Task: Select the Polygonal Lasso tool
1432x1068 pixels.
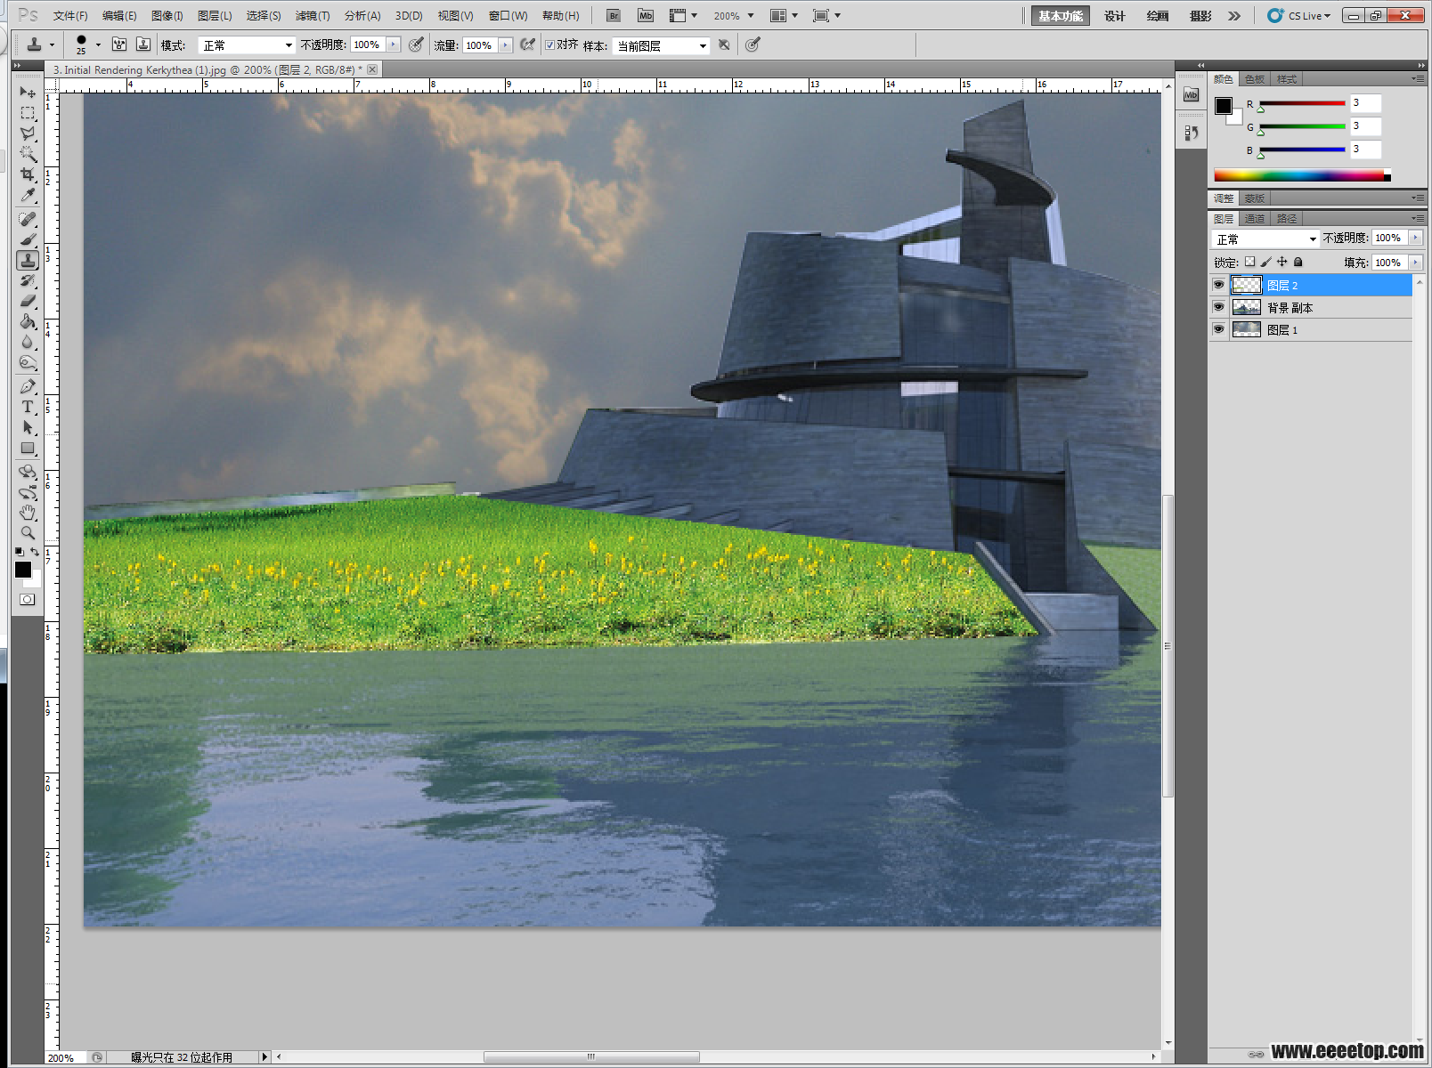Action: 28,133
